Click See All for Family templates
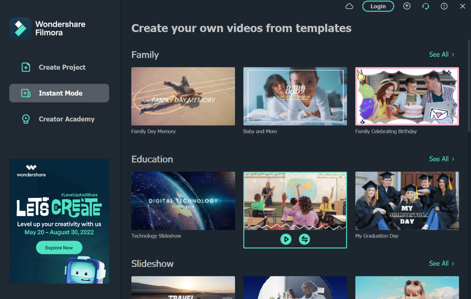This screenshot has width=471, height=299. click(x=439, y=55)
